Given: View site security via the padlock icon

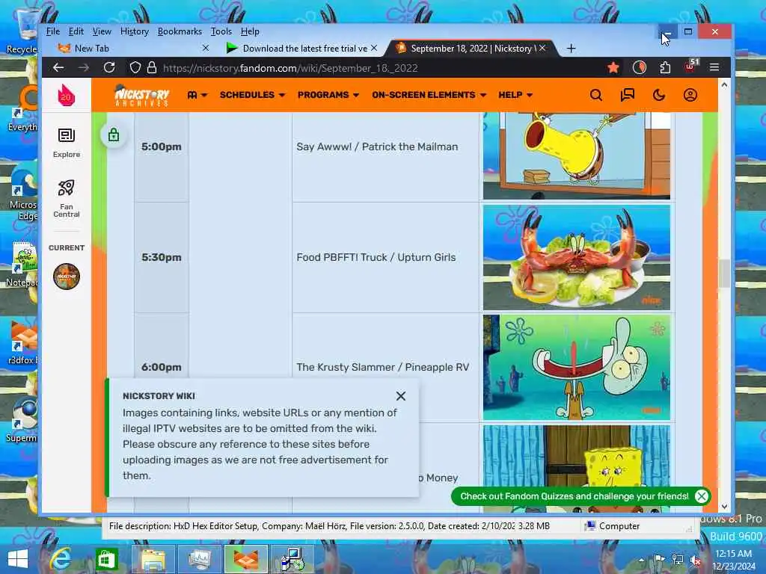Looking at the screenshot, I should pyautogui.click(x=152, y=67).
